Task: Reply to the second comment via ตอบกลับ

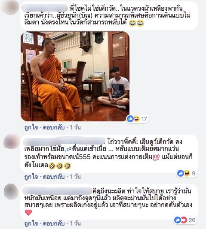Action: pos(54,177)
